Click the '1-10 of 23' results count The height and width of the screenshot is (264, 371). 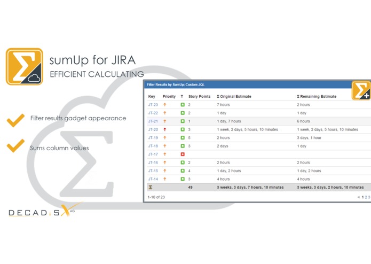(156, 197)
